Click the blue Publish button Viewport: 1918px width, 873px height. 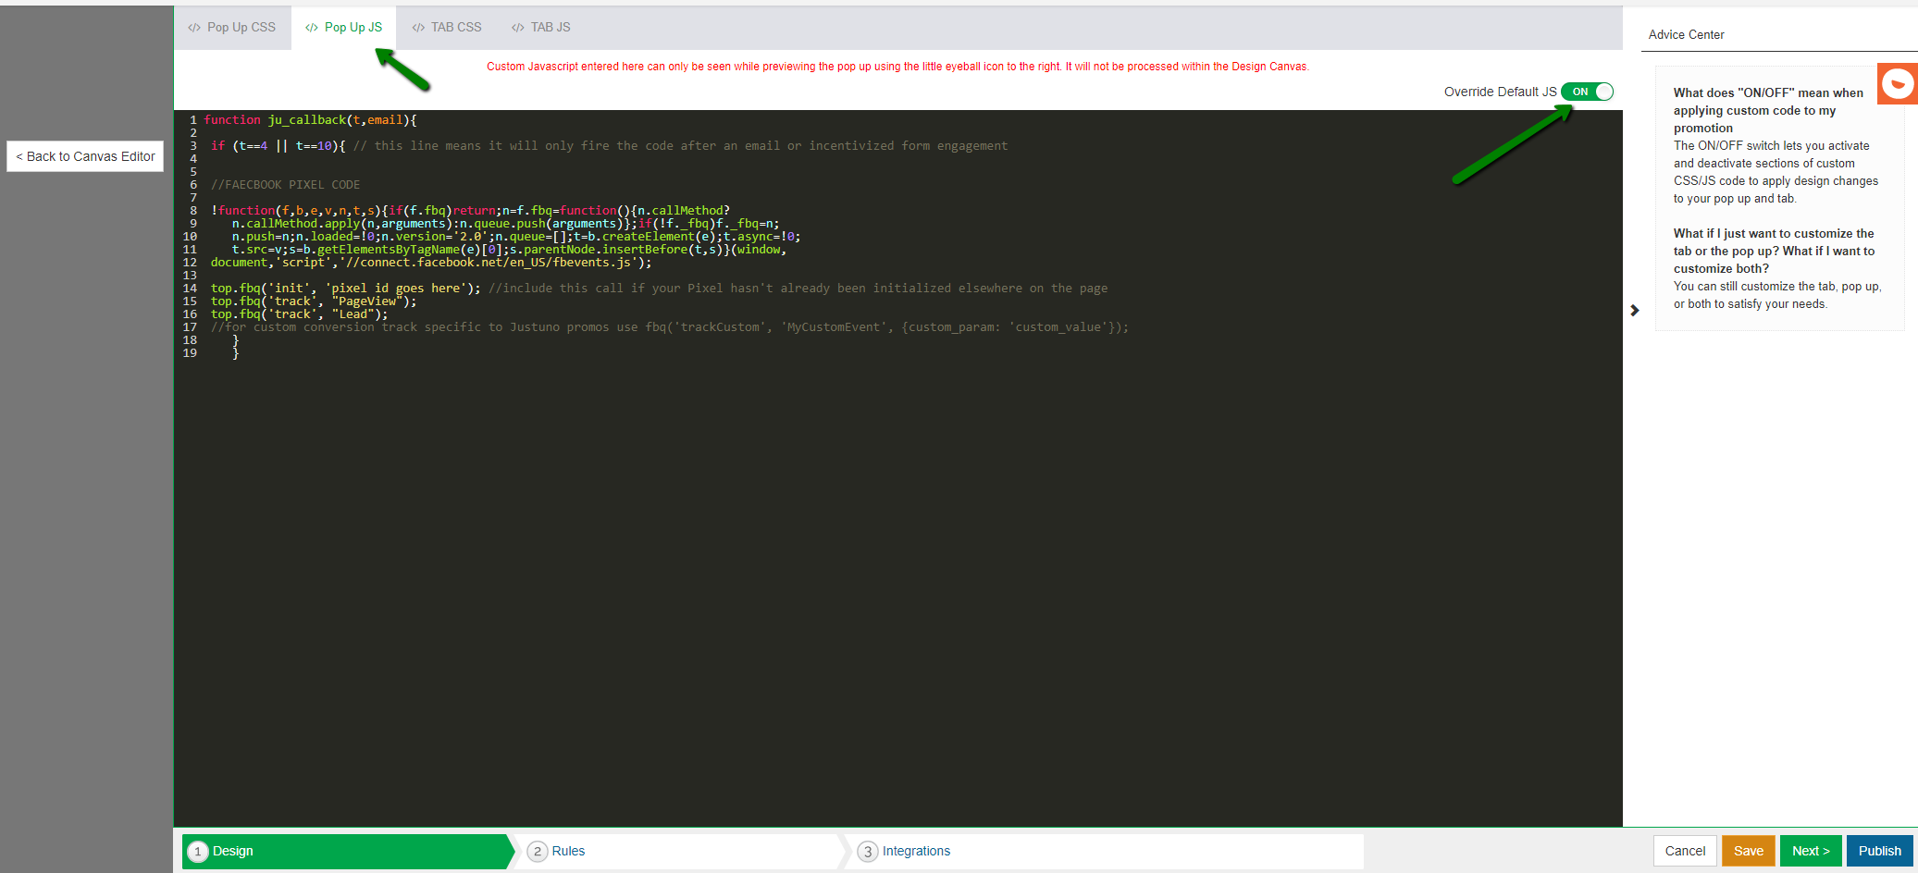pyautogui.click(x=1879, y=851)
